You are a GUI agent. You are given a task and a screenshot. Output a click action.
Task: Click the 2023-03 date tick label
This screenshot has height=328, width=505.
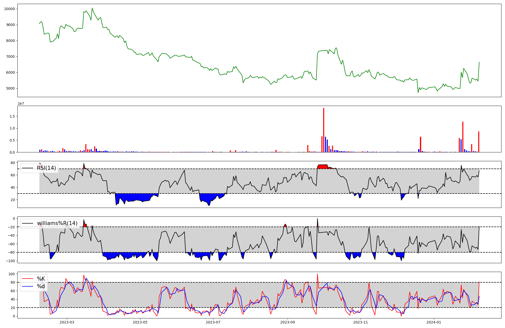67,322
